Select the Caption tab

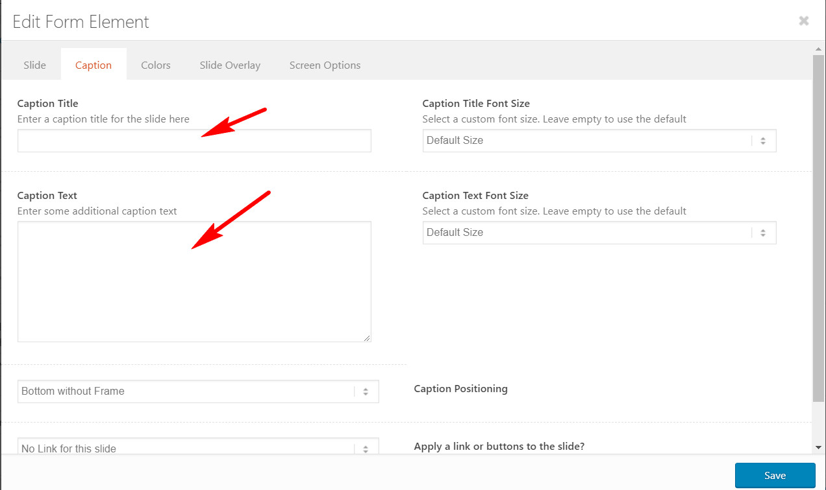pyautogui.click(x=94, y=65)
